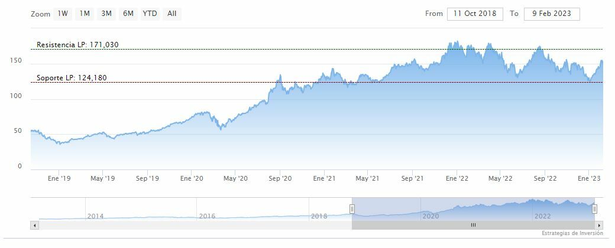Image resolution: width=615 pixels, height=248 pixels.
Task: Click the scrollbar right arrow
Action: 599,225
